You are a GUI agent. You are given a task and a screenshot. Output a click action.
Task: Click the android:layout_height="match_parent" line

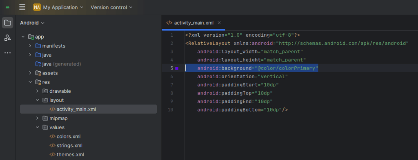251,60
